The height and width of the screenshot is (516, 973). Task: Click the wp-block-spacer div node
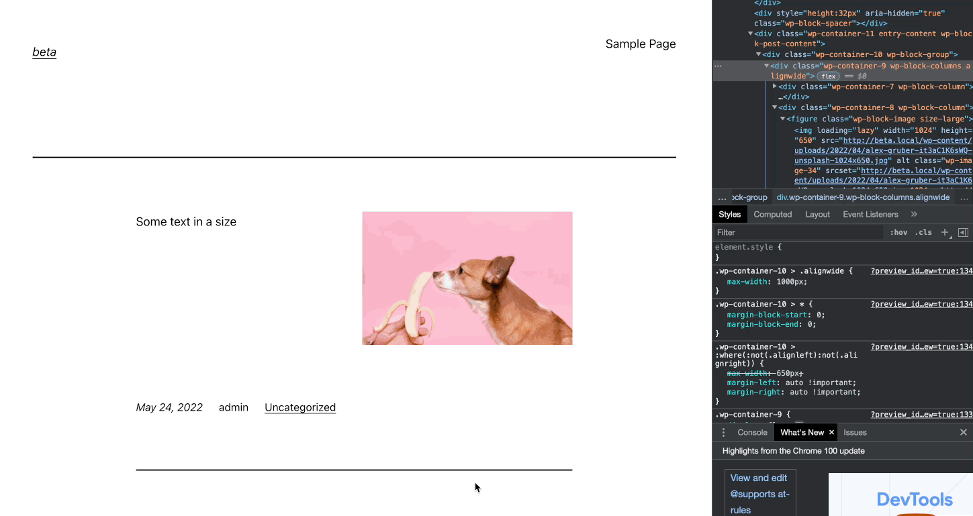(849, 18)
